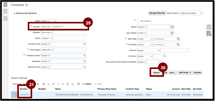
Task: Click the pencil Edit icon
Action: (53, 84)
